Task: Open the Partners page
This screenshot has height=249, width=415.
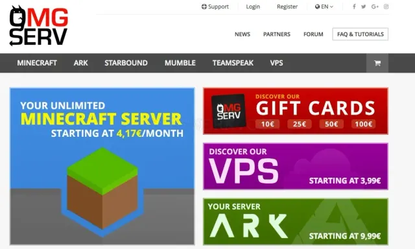Action: point(277,34)
